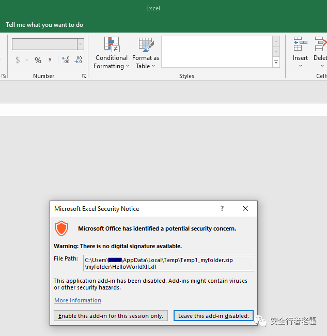This screenshot has width=327, height=336.
Task: Click Increase Decimal icon
Action: [x=66, y=60]
